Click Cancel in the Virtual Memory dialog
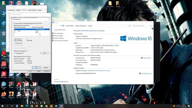 (46, 67)
